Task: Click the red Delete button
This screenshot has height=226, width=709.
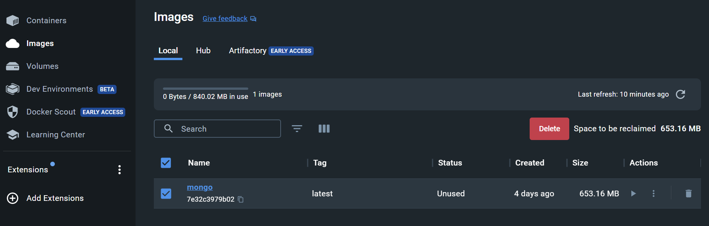Action: 549,129
